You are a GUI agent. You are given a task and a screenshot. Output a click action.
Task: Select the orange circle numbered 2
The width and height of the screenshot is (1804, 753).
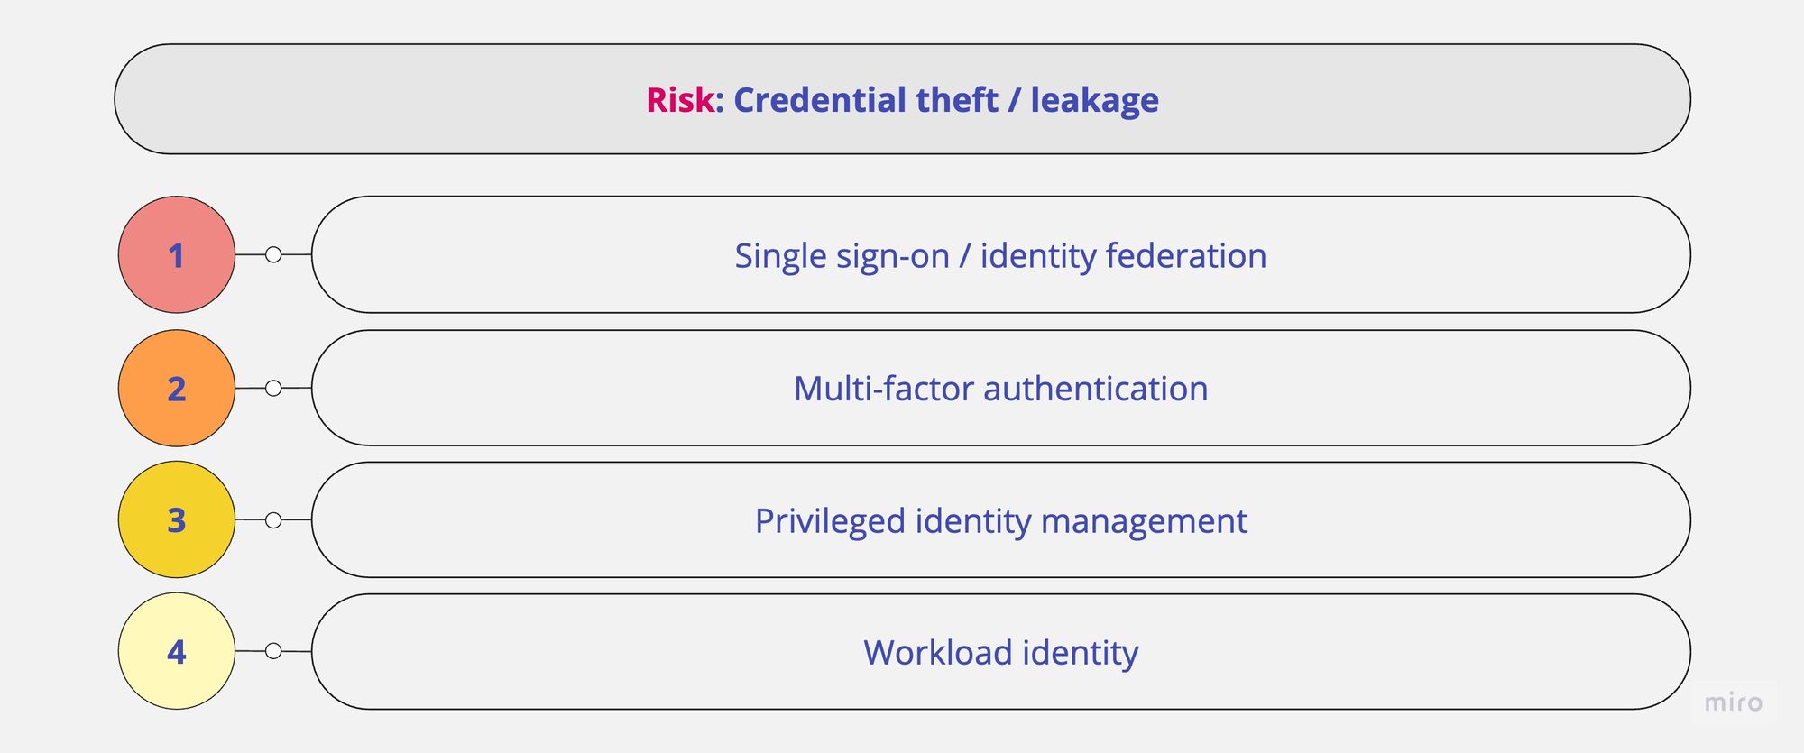(x=177, y=388)
